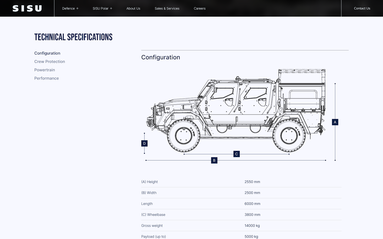Click the Contact Us link
Screen dimensions: 383x239
pyautogui.click(x=362, y=8)
